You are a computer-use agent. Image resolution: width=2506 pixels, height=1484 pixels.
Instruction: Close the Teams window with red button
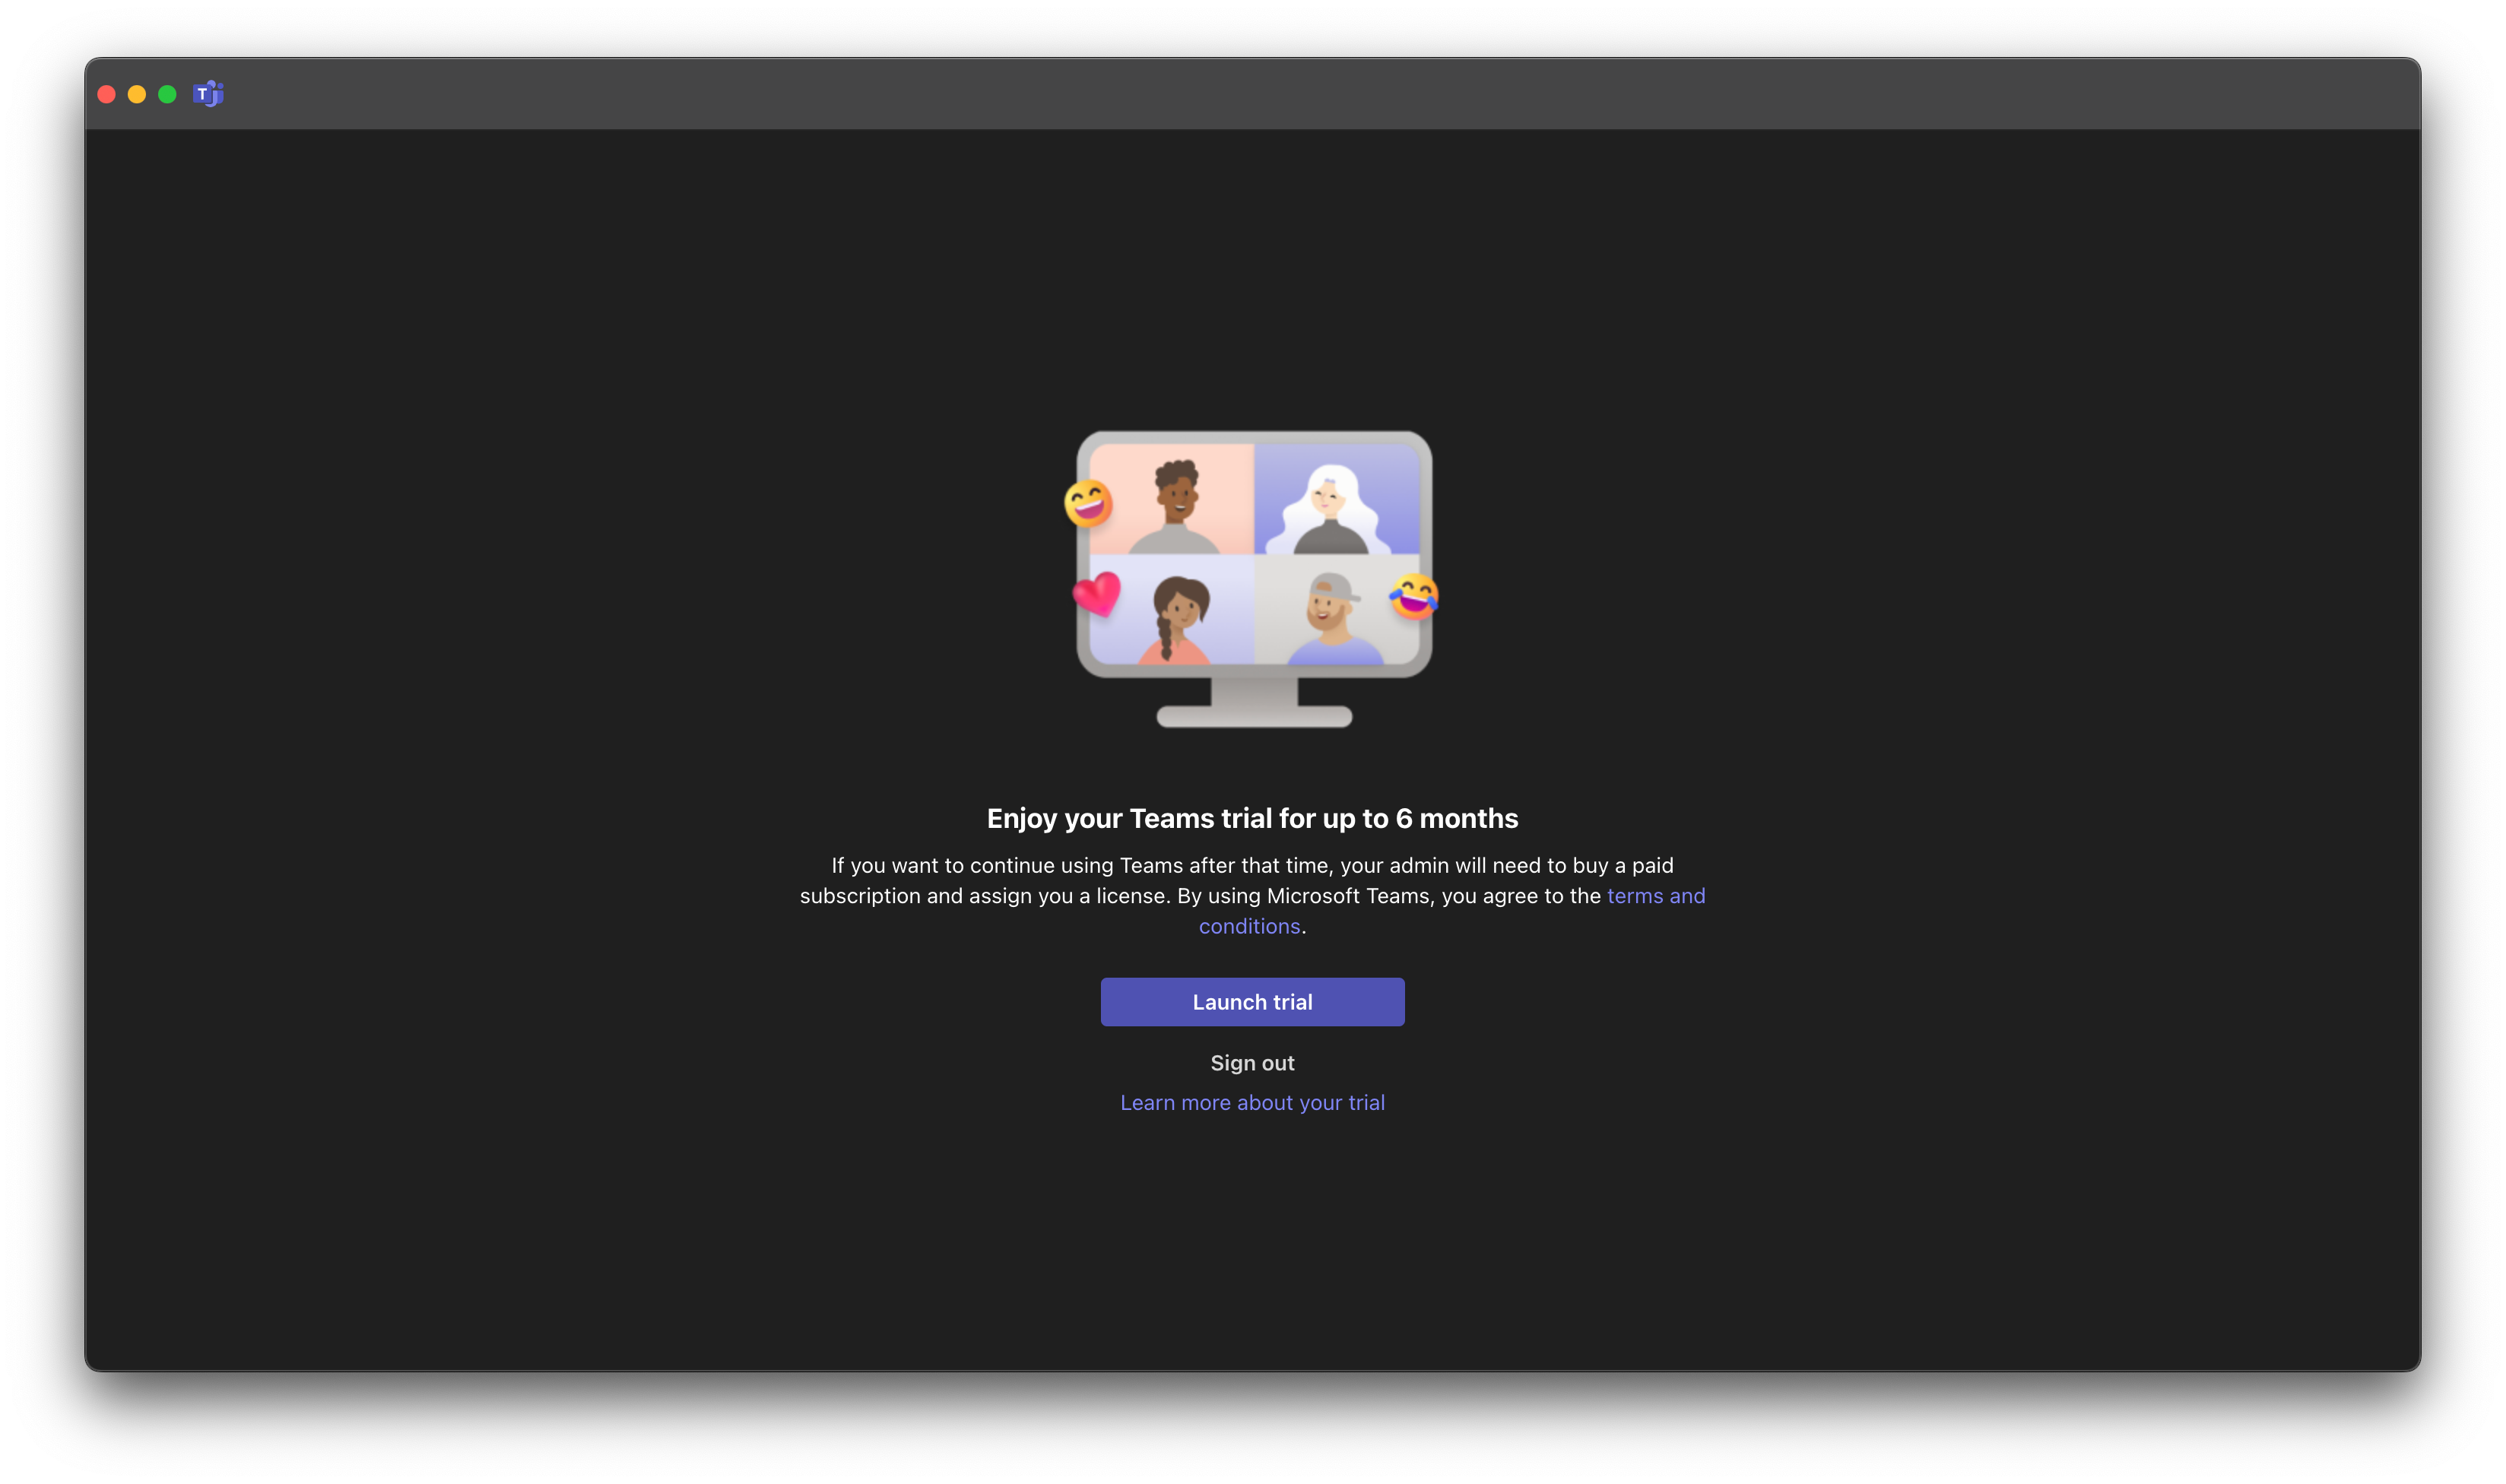click(x=107, y=94)
